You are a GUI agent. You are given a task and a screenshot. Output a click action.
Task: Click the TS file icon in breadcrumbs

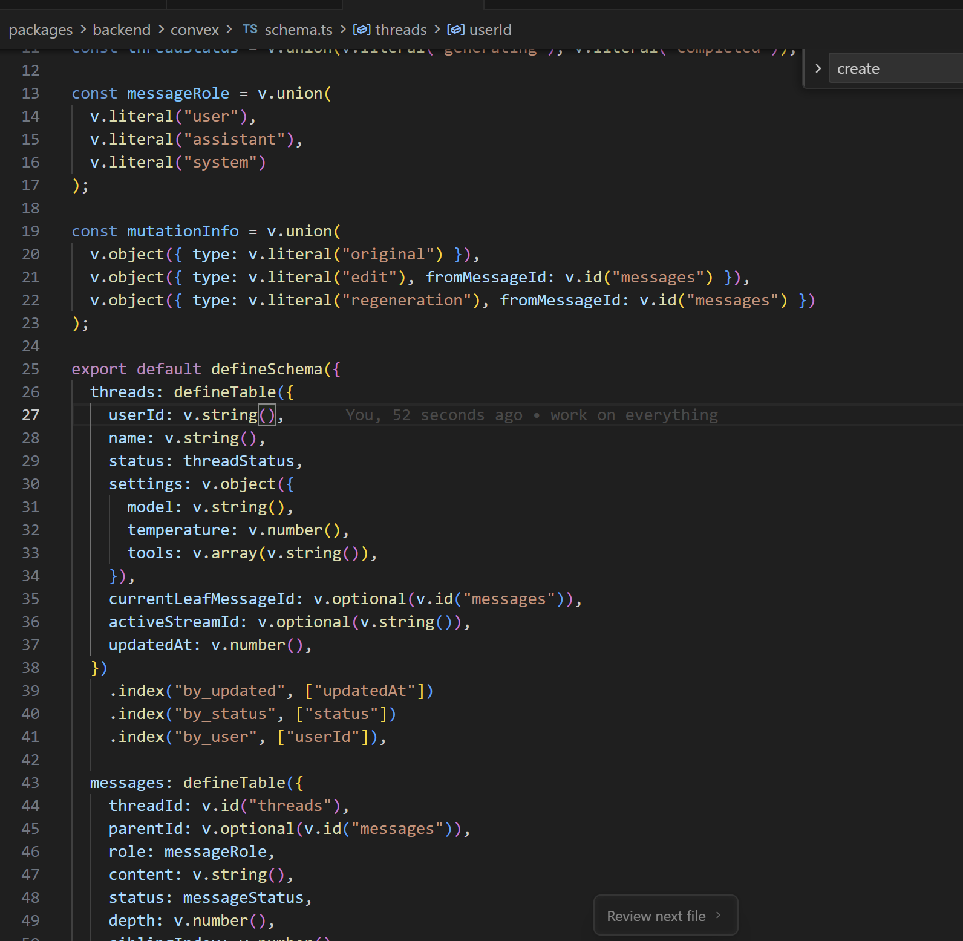pos(250,30)
